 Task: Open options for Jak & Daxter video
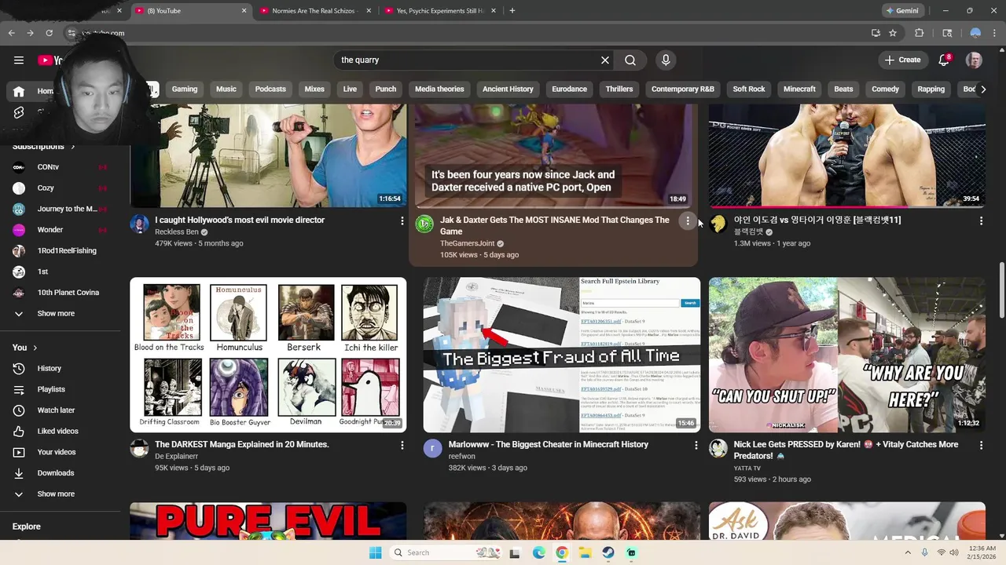tap(688, 221)
